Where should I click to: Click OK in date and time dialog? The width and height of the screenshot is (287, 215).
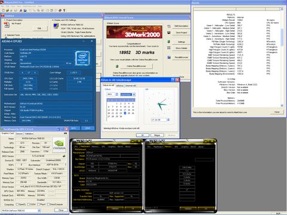142,135
